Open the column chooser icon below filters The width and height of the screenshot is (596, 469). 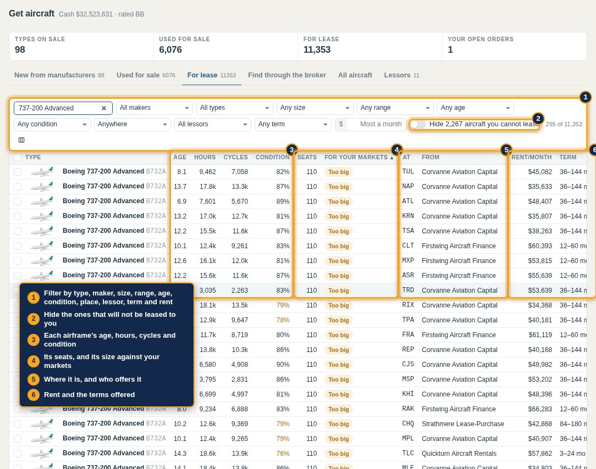point(21,140)
